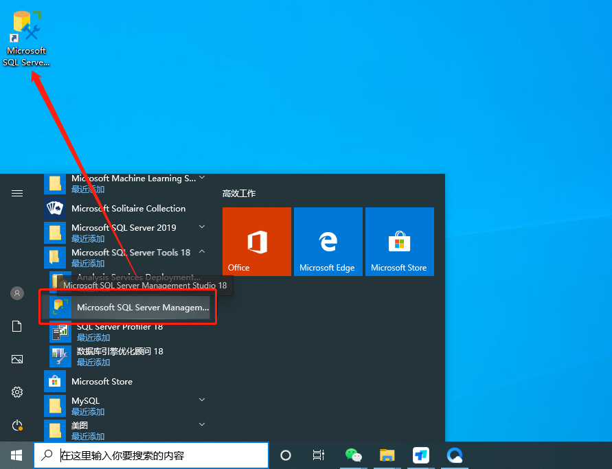Expand the Start menu hamburger navigation

point(17,194)
